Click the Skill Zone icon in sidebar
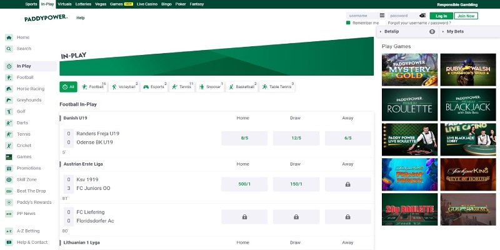The height and width of the screenshot is (250, 500). tap(9, 179)
